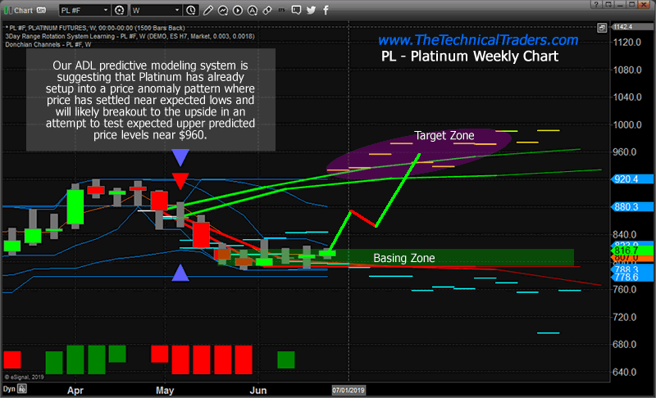656x398 pixels.
Task: Click the icon beside the Dyn label
Action: [x=22, y=389]
